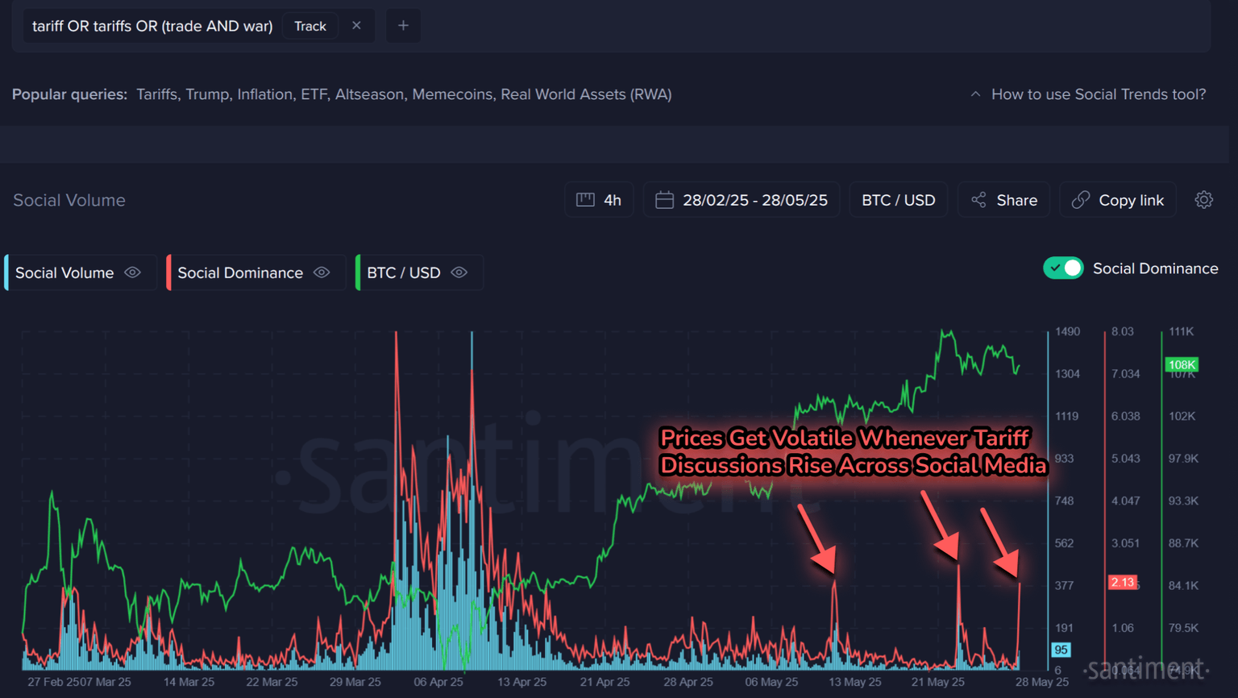The width and height of the screenshot is (1238, 698).
Task: Open the BTC / USD asset selector
Action: pos(898,200)
